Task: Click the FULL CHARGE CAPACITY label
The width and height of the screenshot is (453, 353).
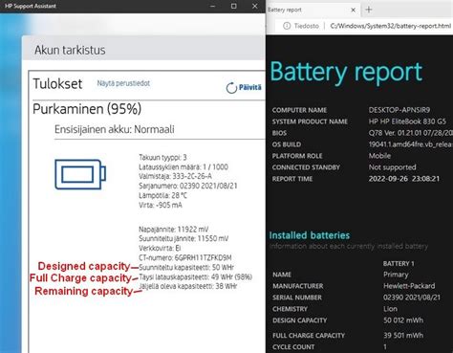Action: point(309,336)
